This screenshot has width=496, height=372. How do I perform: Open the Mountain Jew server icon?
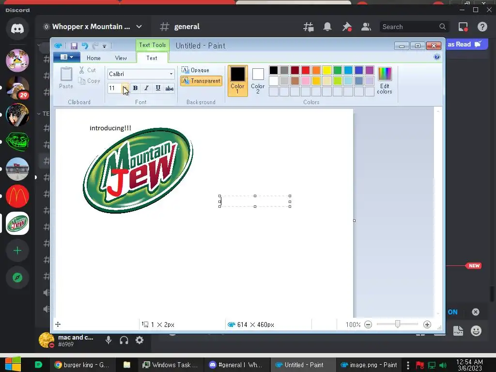pos(17,223)
